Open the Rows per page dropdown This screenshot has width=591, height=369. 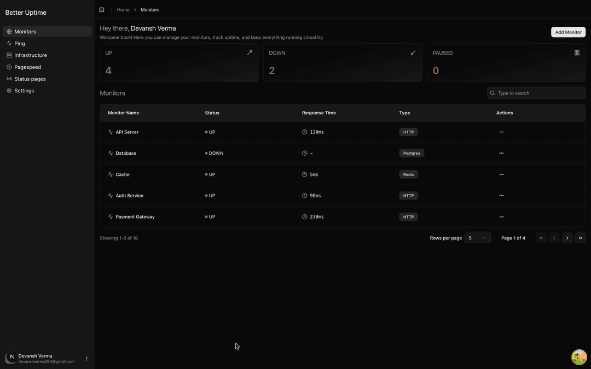point(478,238)
